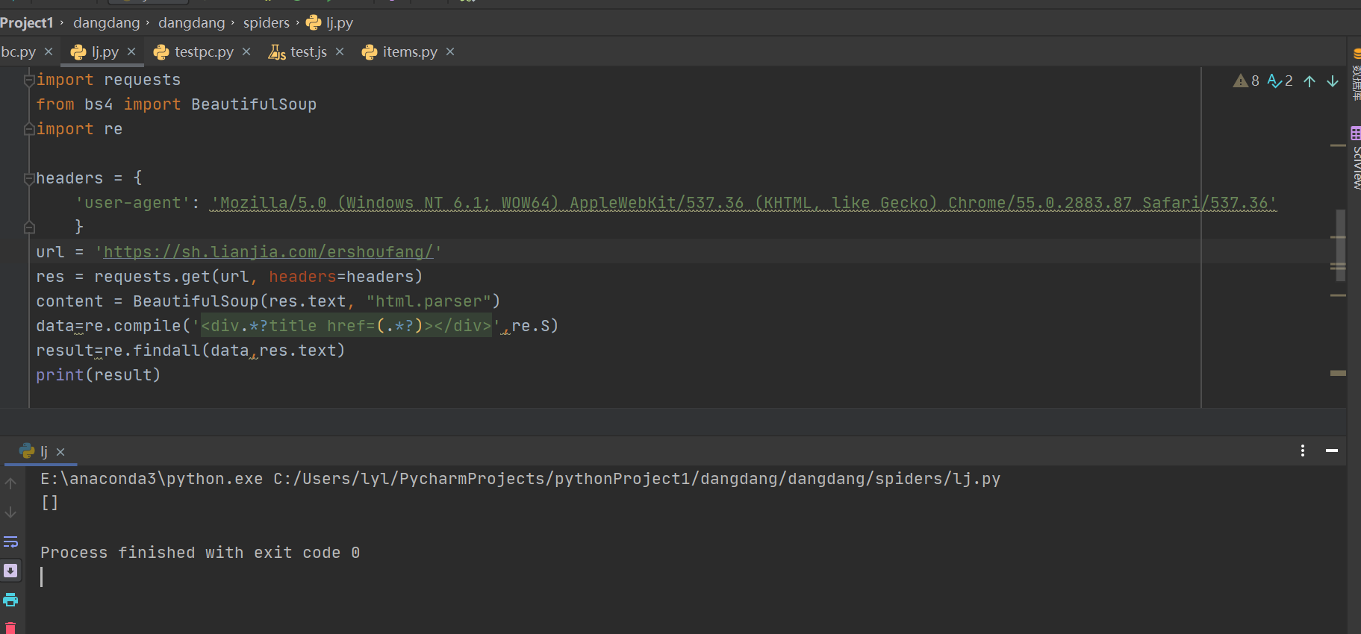This screenshot has height=634, width=1361.
Task: Click the editor vertical scrollbar thumb
Action: point(1341,245)
